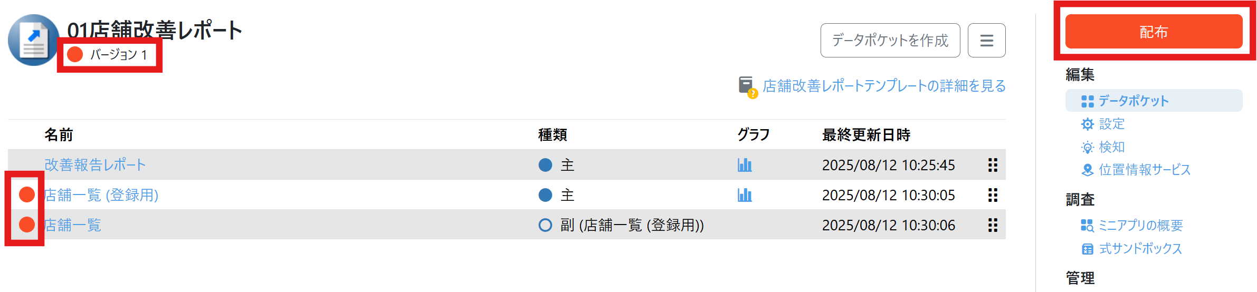
Task: Click the graph icon for 店舗一覧 (登録用)
Action: 745,195
